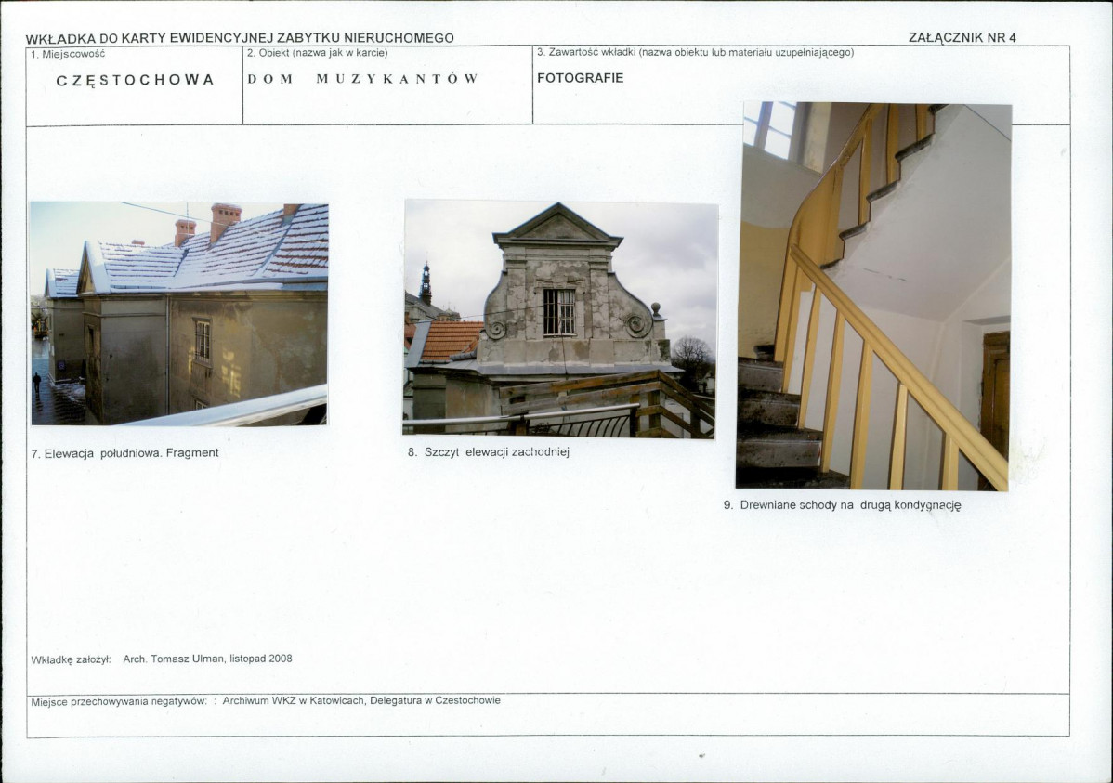Click the '2. Obiekt (nazwa jak w karcie)' label
Image resolution: width=1113 pixels, height=783 pixels.
(x=317, y=53)
